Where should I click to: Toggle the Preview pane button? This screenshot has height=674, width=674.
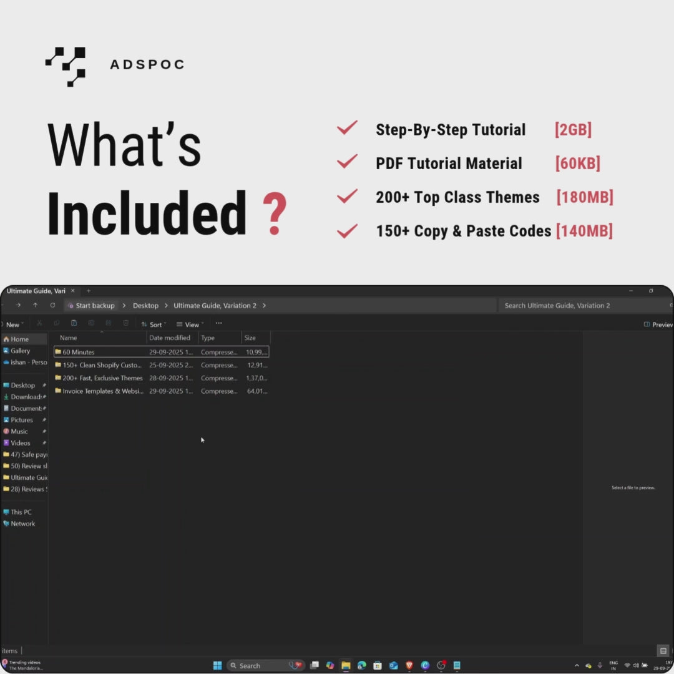[658, 325]
